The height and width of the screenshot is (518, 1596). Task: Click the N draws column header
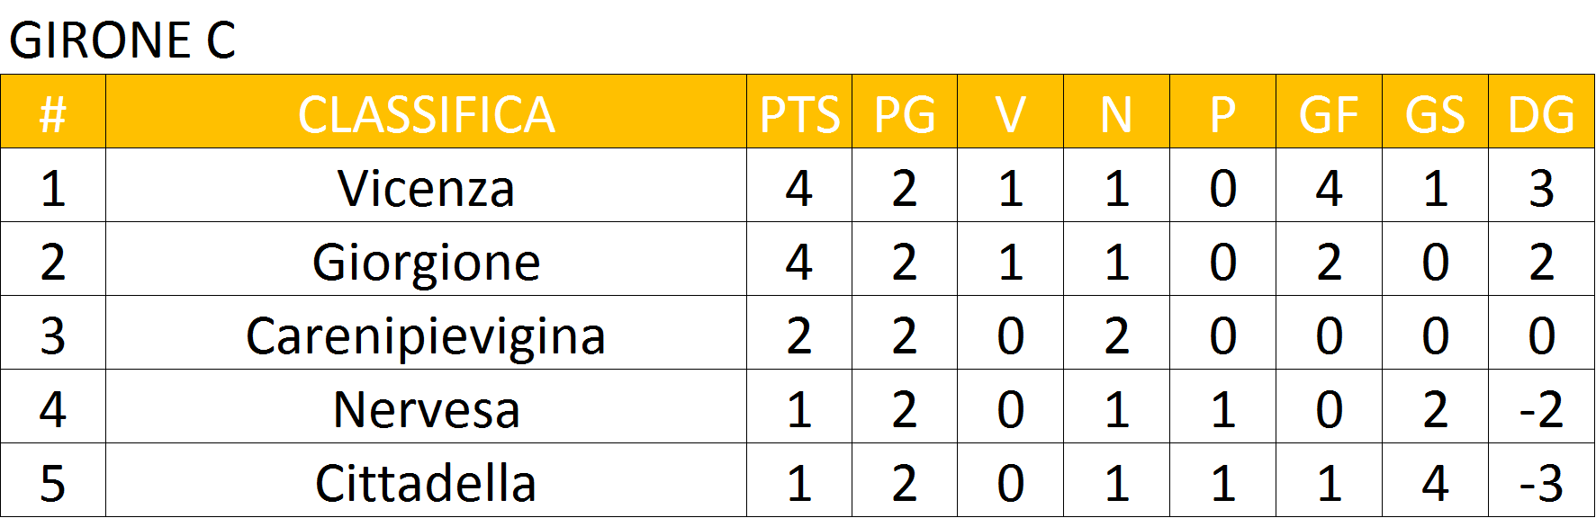1116,112
